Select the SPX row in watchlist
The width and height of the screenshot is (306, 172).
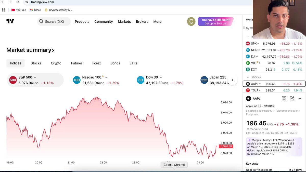click(274, 44)
